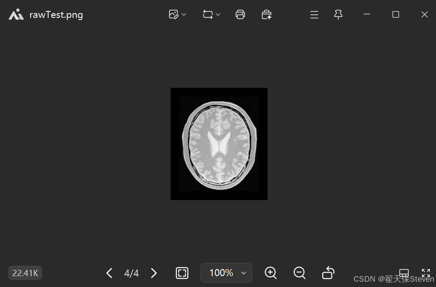Click the app logo icon

click(x=16, y=14)
